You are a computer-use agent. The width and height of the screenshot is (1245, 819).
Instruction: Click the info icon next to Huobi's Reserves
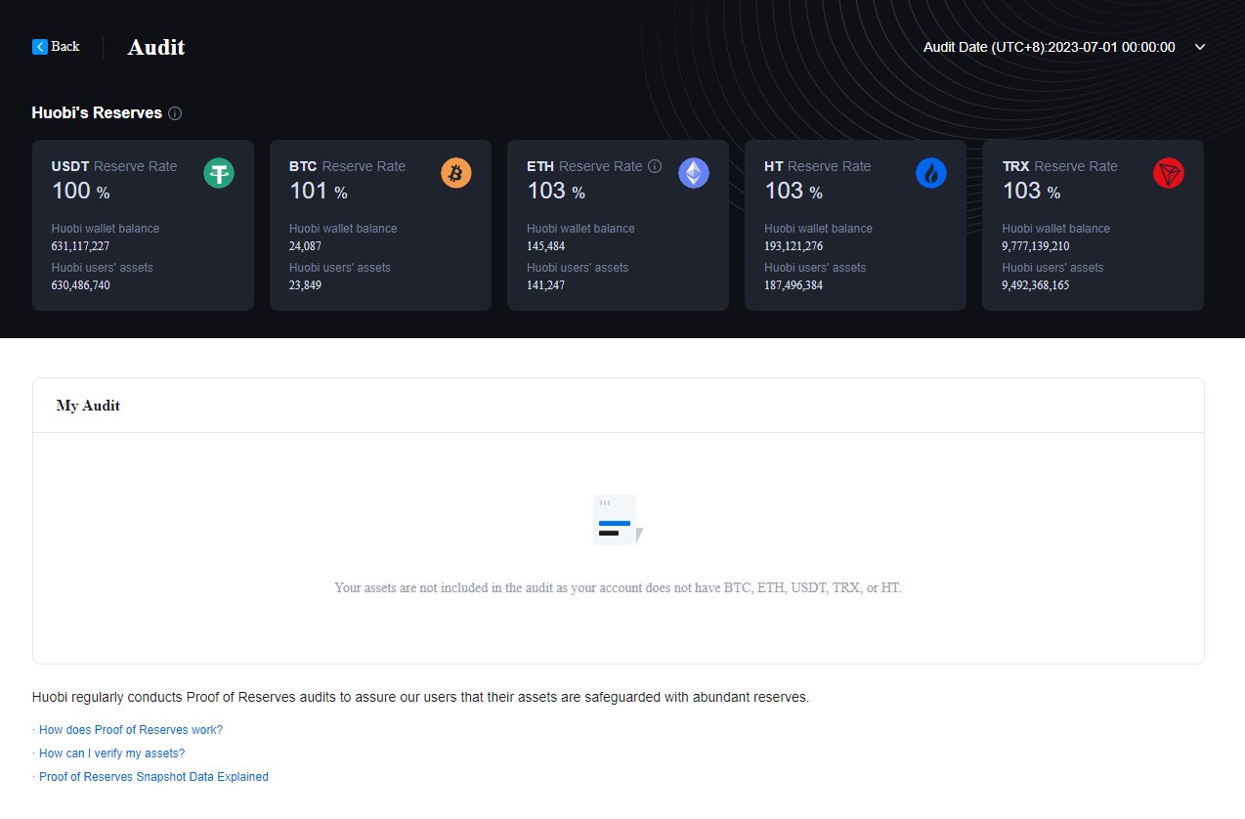[175, 113]
